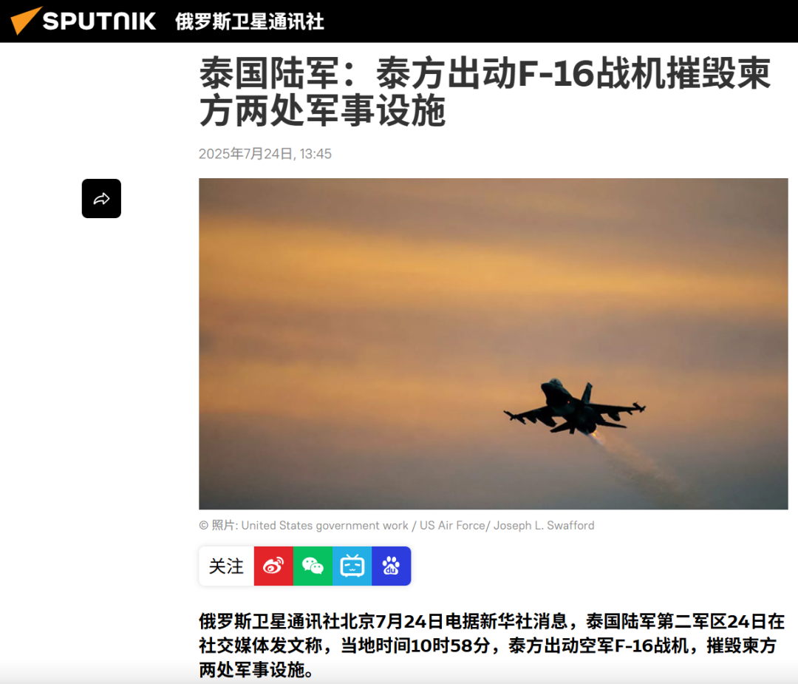Open the red Weibo follow icon
Image resolution: width=798 pixels, height=684 pixels.
tap(273, 566)
